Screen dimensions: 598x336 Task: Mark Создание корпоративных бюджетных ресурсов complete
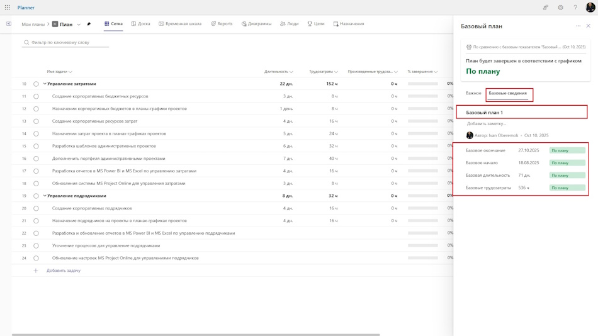[x=36, y=96]
